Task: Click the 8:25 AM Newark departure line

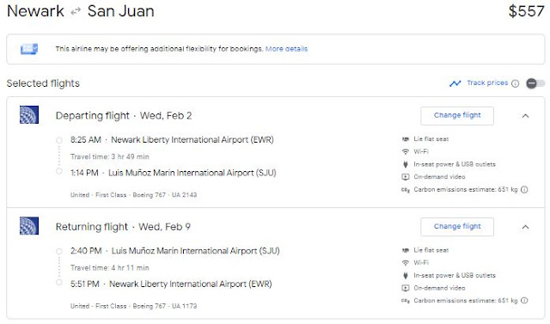Action: pyautogui.click(x=172, y=140)
